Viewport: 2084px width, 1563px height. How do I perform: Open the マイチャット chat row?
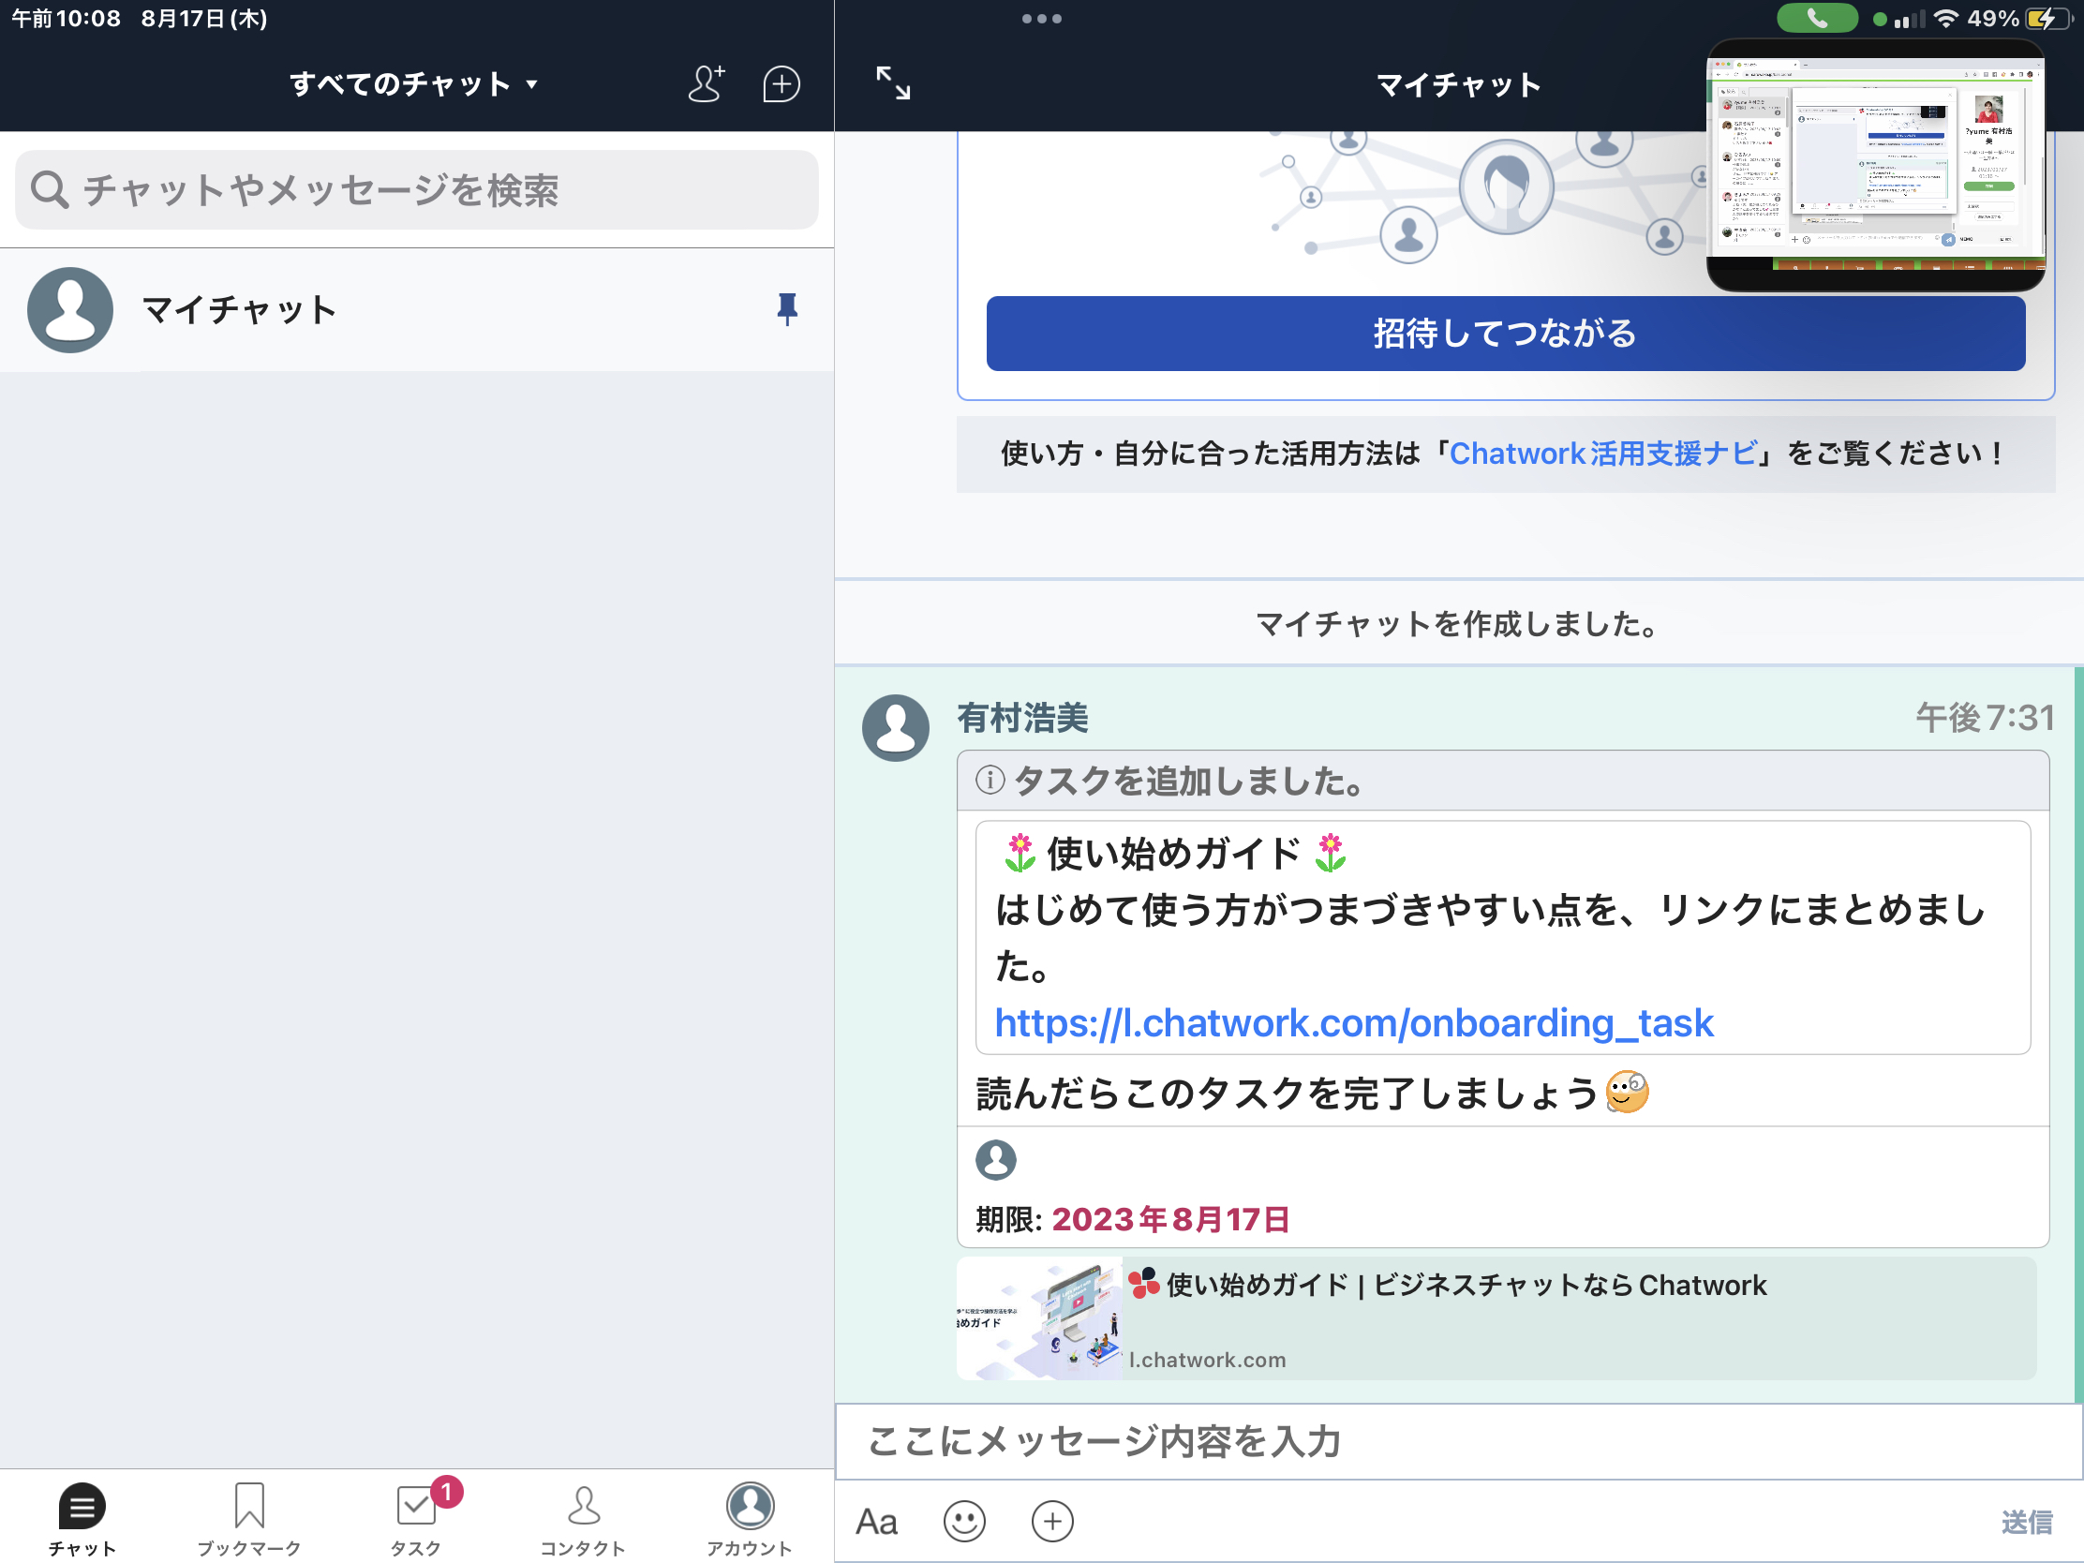(x=416, y=310)
